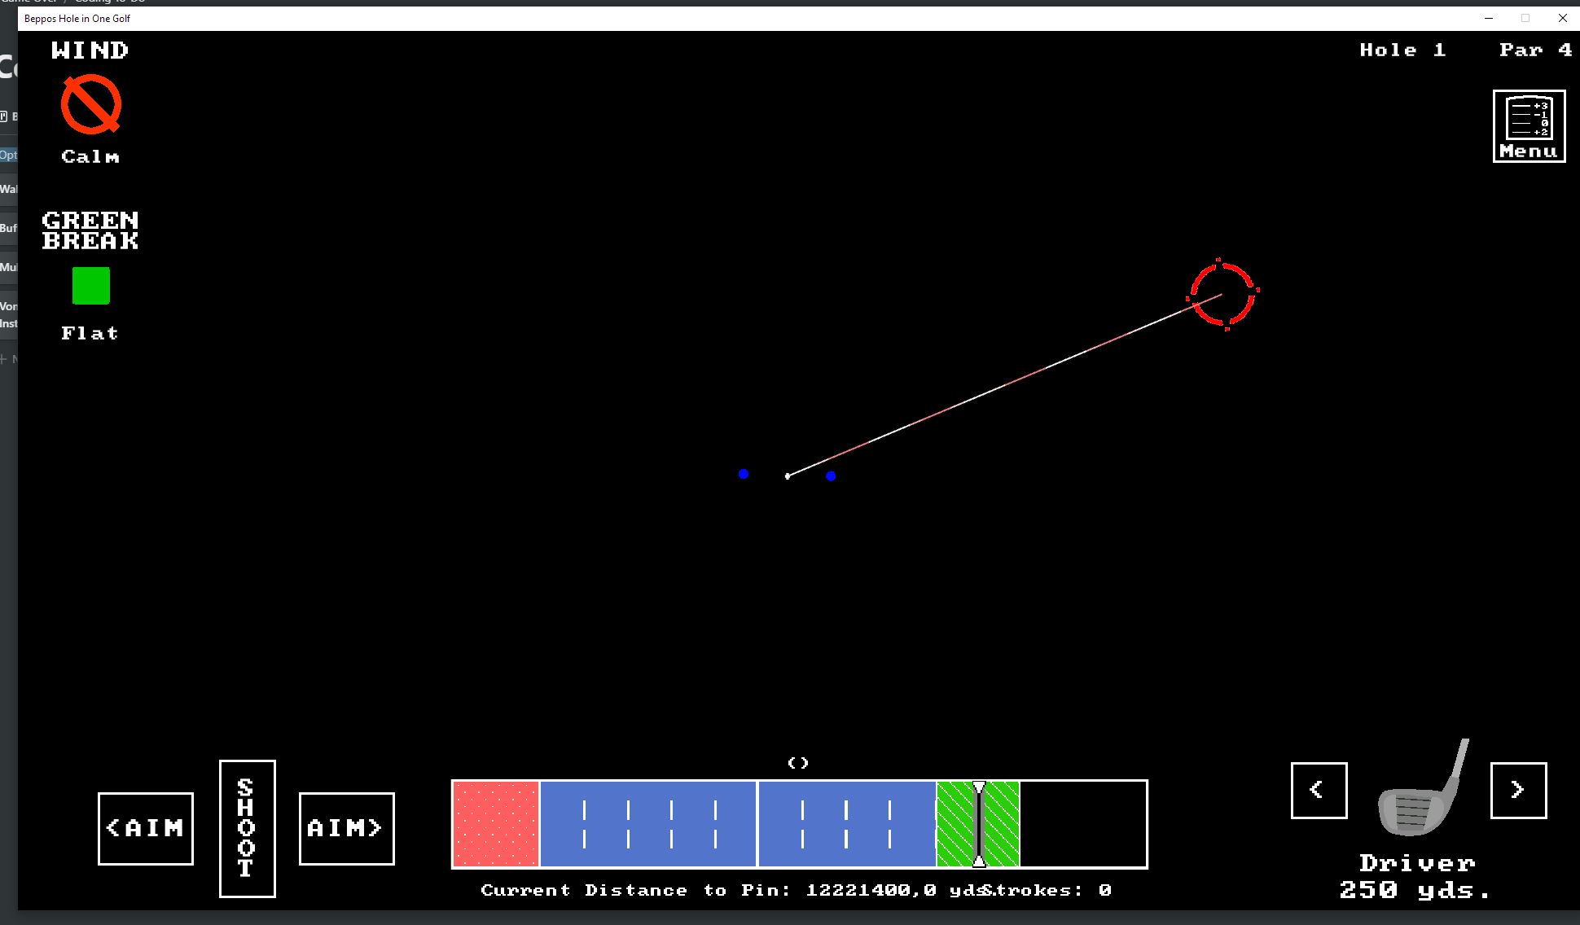Click the right blue tee marker dot
The width and height of the screenshot is (1580, 925).
[x=831, y=476]
